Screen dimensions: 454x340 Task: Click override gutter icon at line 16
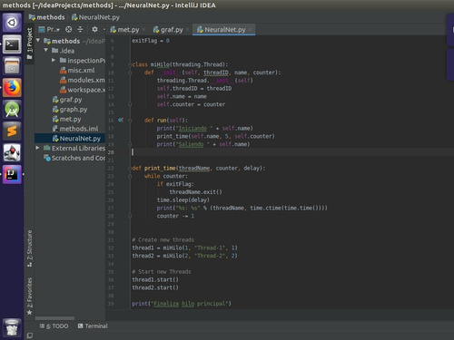coord(121,120)
